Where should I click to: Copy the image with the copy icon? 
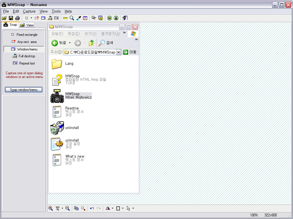[76, 208]
